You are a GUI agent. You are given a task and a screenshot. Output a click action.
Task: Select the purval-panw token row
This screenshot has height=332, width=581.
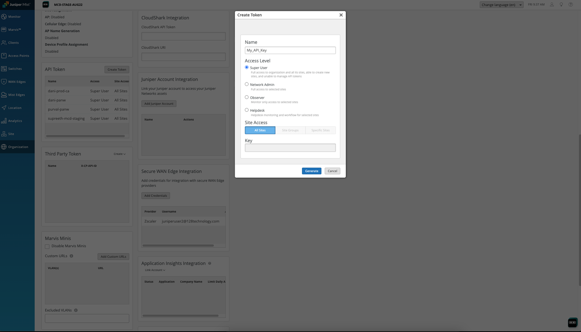87,110
